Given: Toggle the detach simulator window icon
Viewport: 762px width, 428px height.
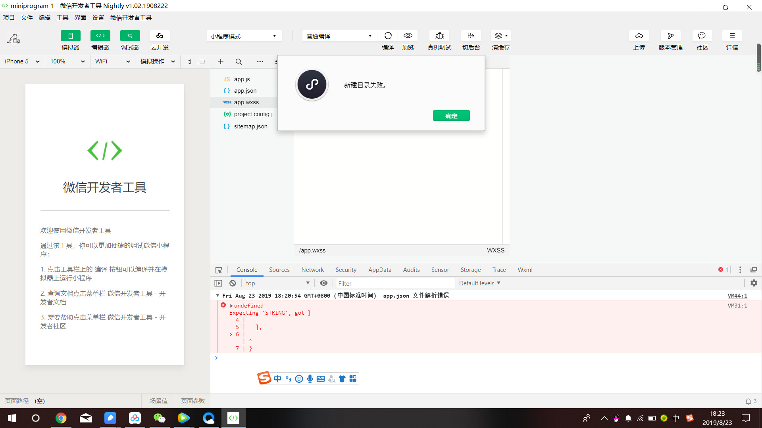Looking at the screenshot, I should (202, 62).
